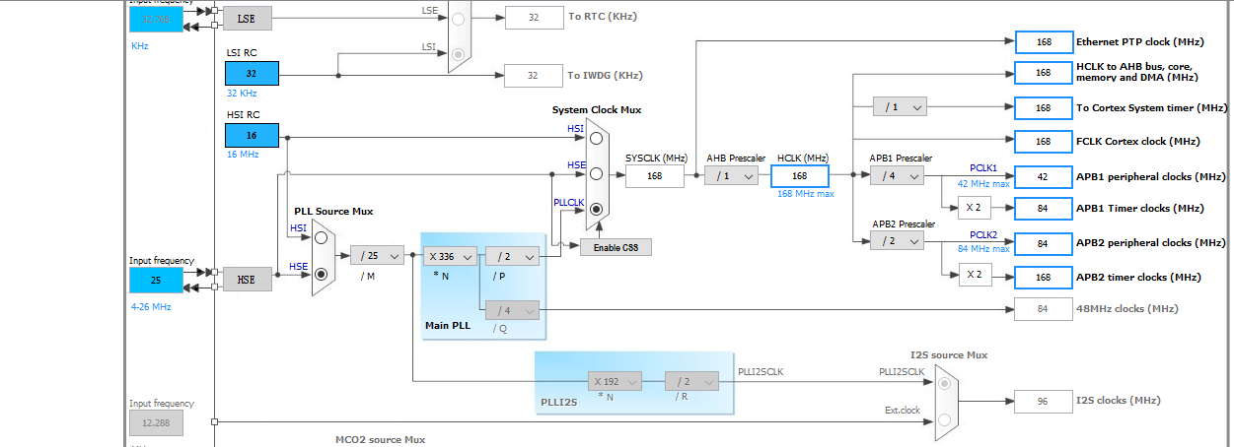Click the SYSCLK (MHz) value box
Screen dimensions: 1234x447
point(654,175)
